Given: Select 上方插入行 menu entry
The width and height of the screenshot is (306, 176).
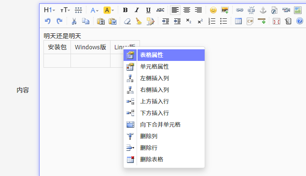Looking at the screenshot, I should (164, 102).
